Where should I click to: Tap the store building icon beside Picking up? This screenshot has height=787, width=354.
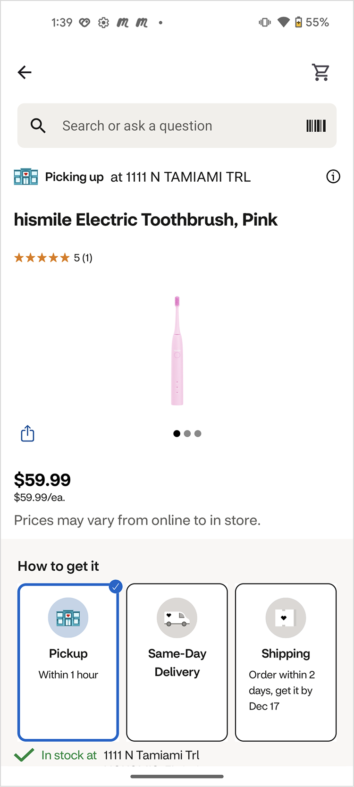point(26,177)
